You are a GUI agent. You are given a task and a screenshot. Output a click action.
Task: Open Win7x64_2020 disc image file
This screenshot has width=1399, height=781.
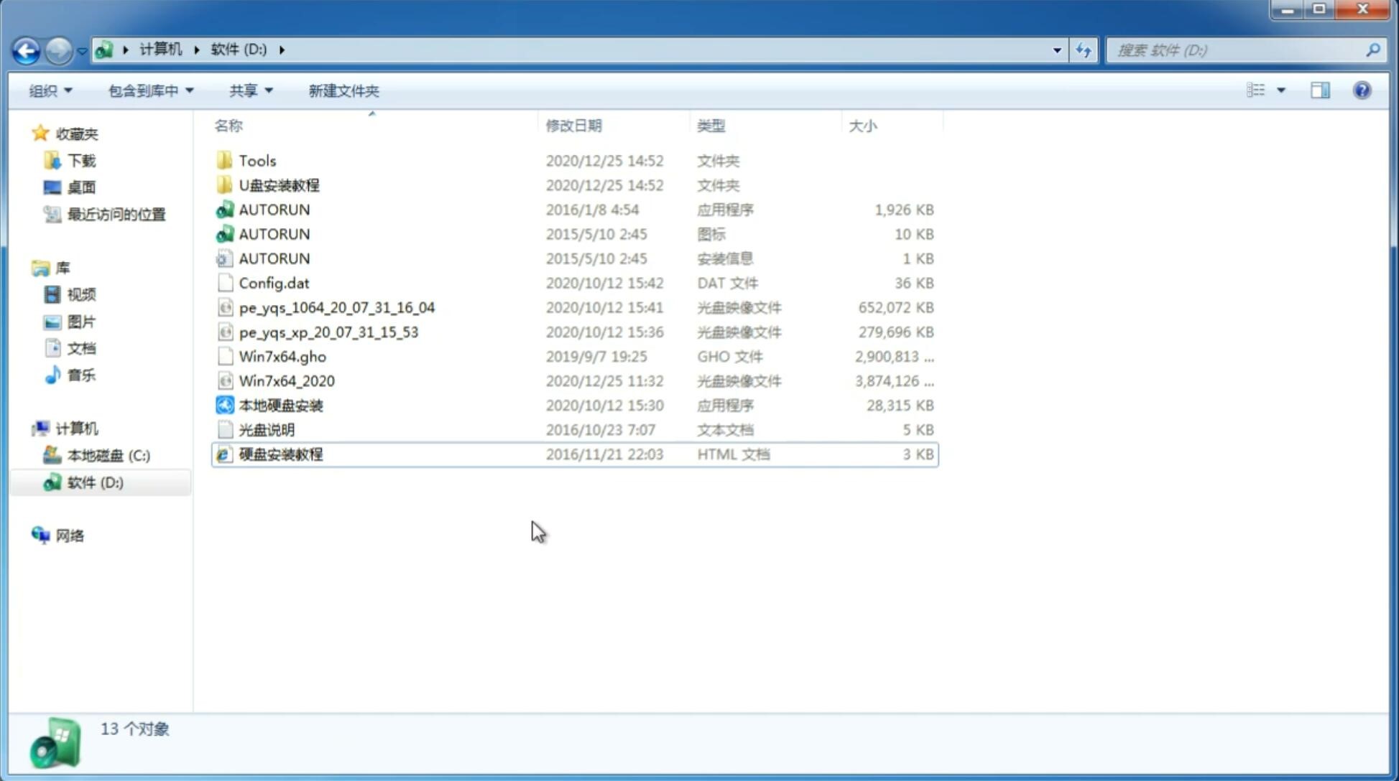(x=286, y=380)
